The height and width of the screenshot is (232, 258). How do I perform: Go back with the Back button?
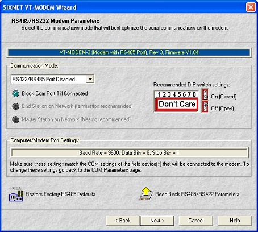point(123,221)
